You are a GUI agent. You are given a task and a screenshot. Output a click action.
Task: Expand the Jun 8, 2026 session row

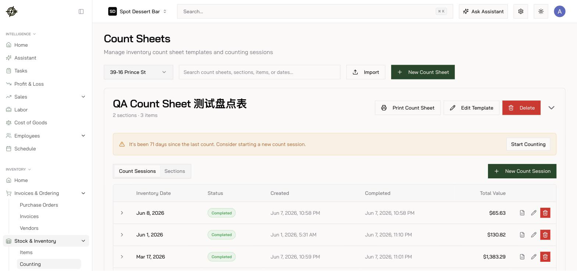pyautogui.click(x=122, y=213)
